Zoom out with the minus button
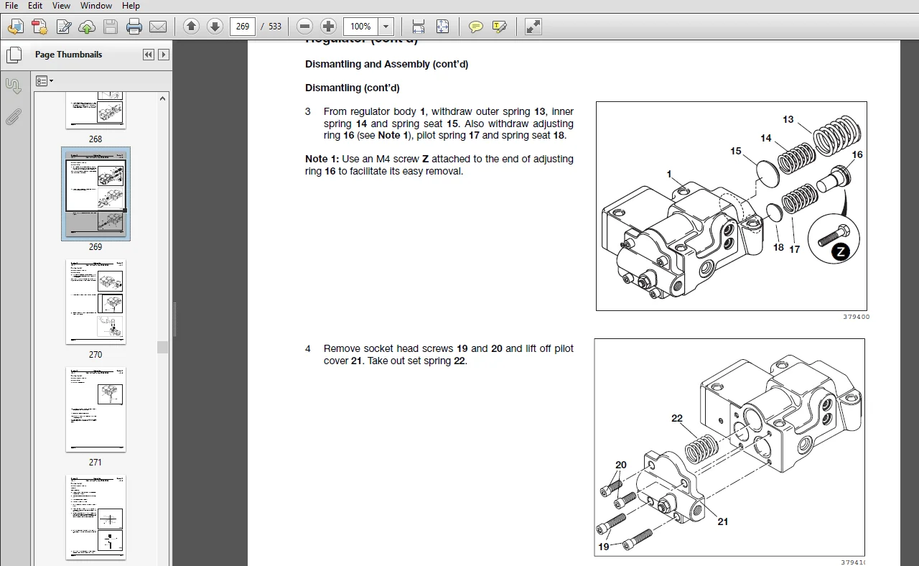This screenshot has width=919, height=566. coord(305,27)
